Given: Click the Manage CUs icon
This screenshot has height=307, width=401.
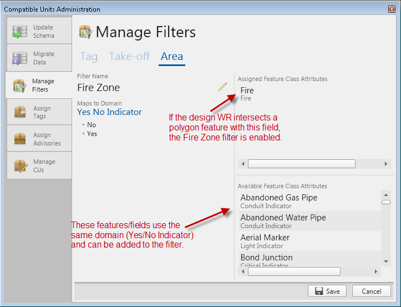Looking at the screenshot, I should point(20,165).
